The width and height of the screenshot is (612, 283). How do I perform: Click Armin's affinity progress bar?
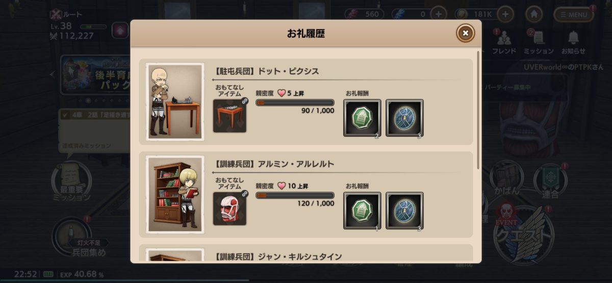pyautogui.click(x=295, y=195)
